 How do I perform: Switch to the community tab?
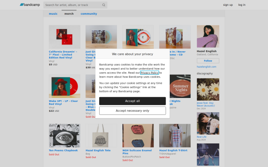coord(89,14)
